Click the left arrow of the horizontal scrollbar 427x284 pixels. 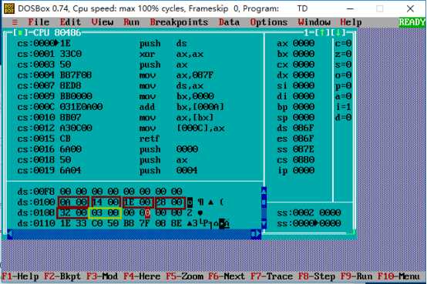point(10,234)
